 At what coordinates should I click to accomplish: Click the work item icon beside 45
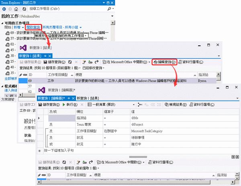7,50
